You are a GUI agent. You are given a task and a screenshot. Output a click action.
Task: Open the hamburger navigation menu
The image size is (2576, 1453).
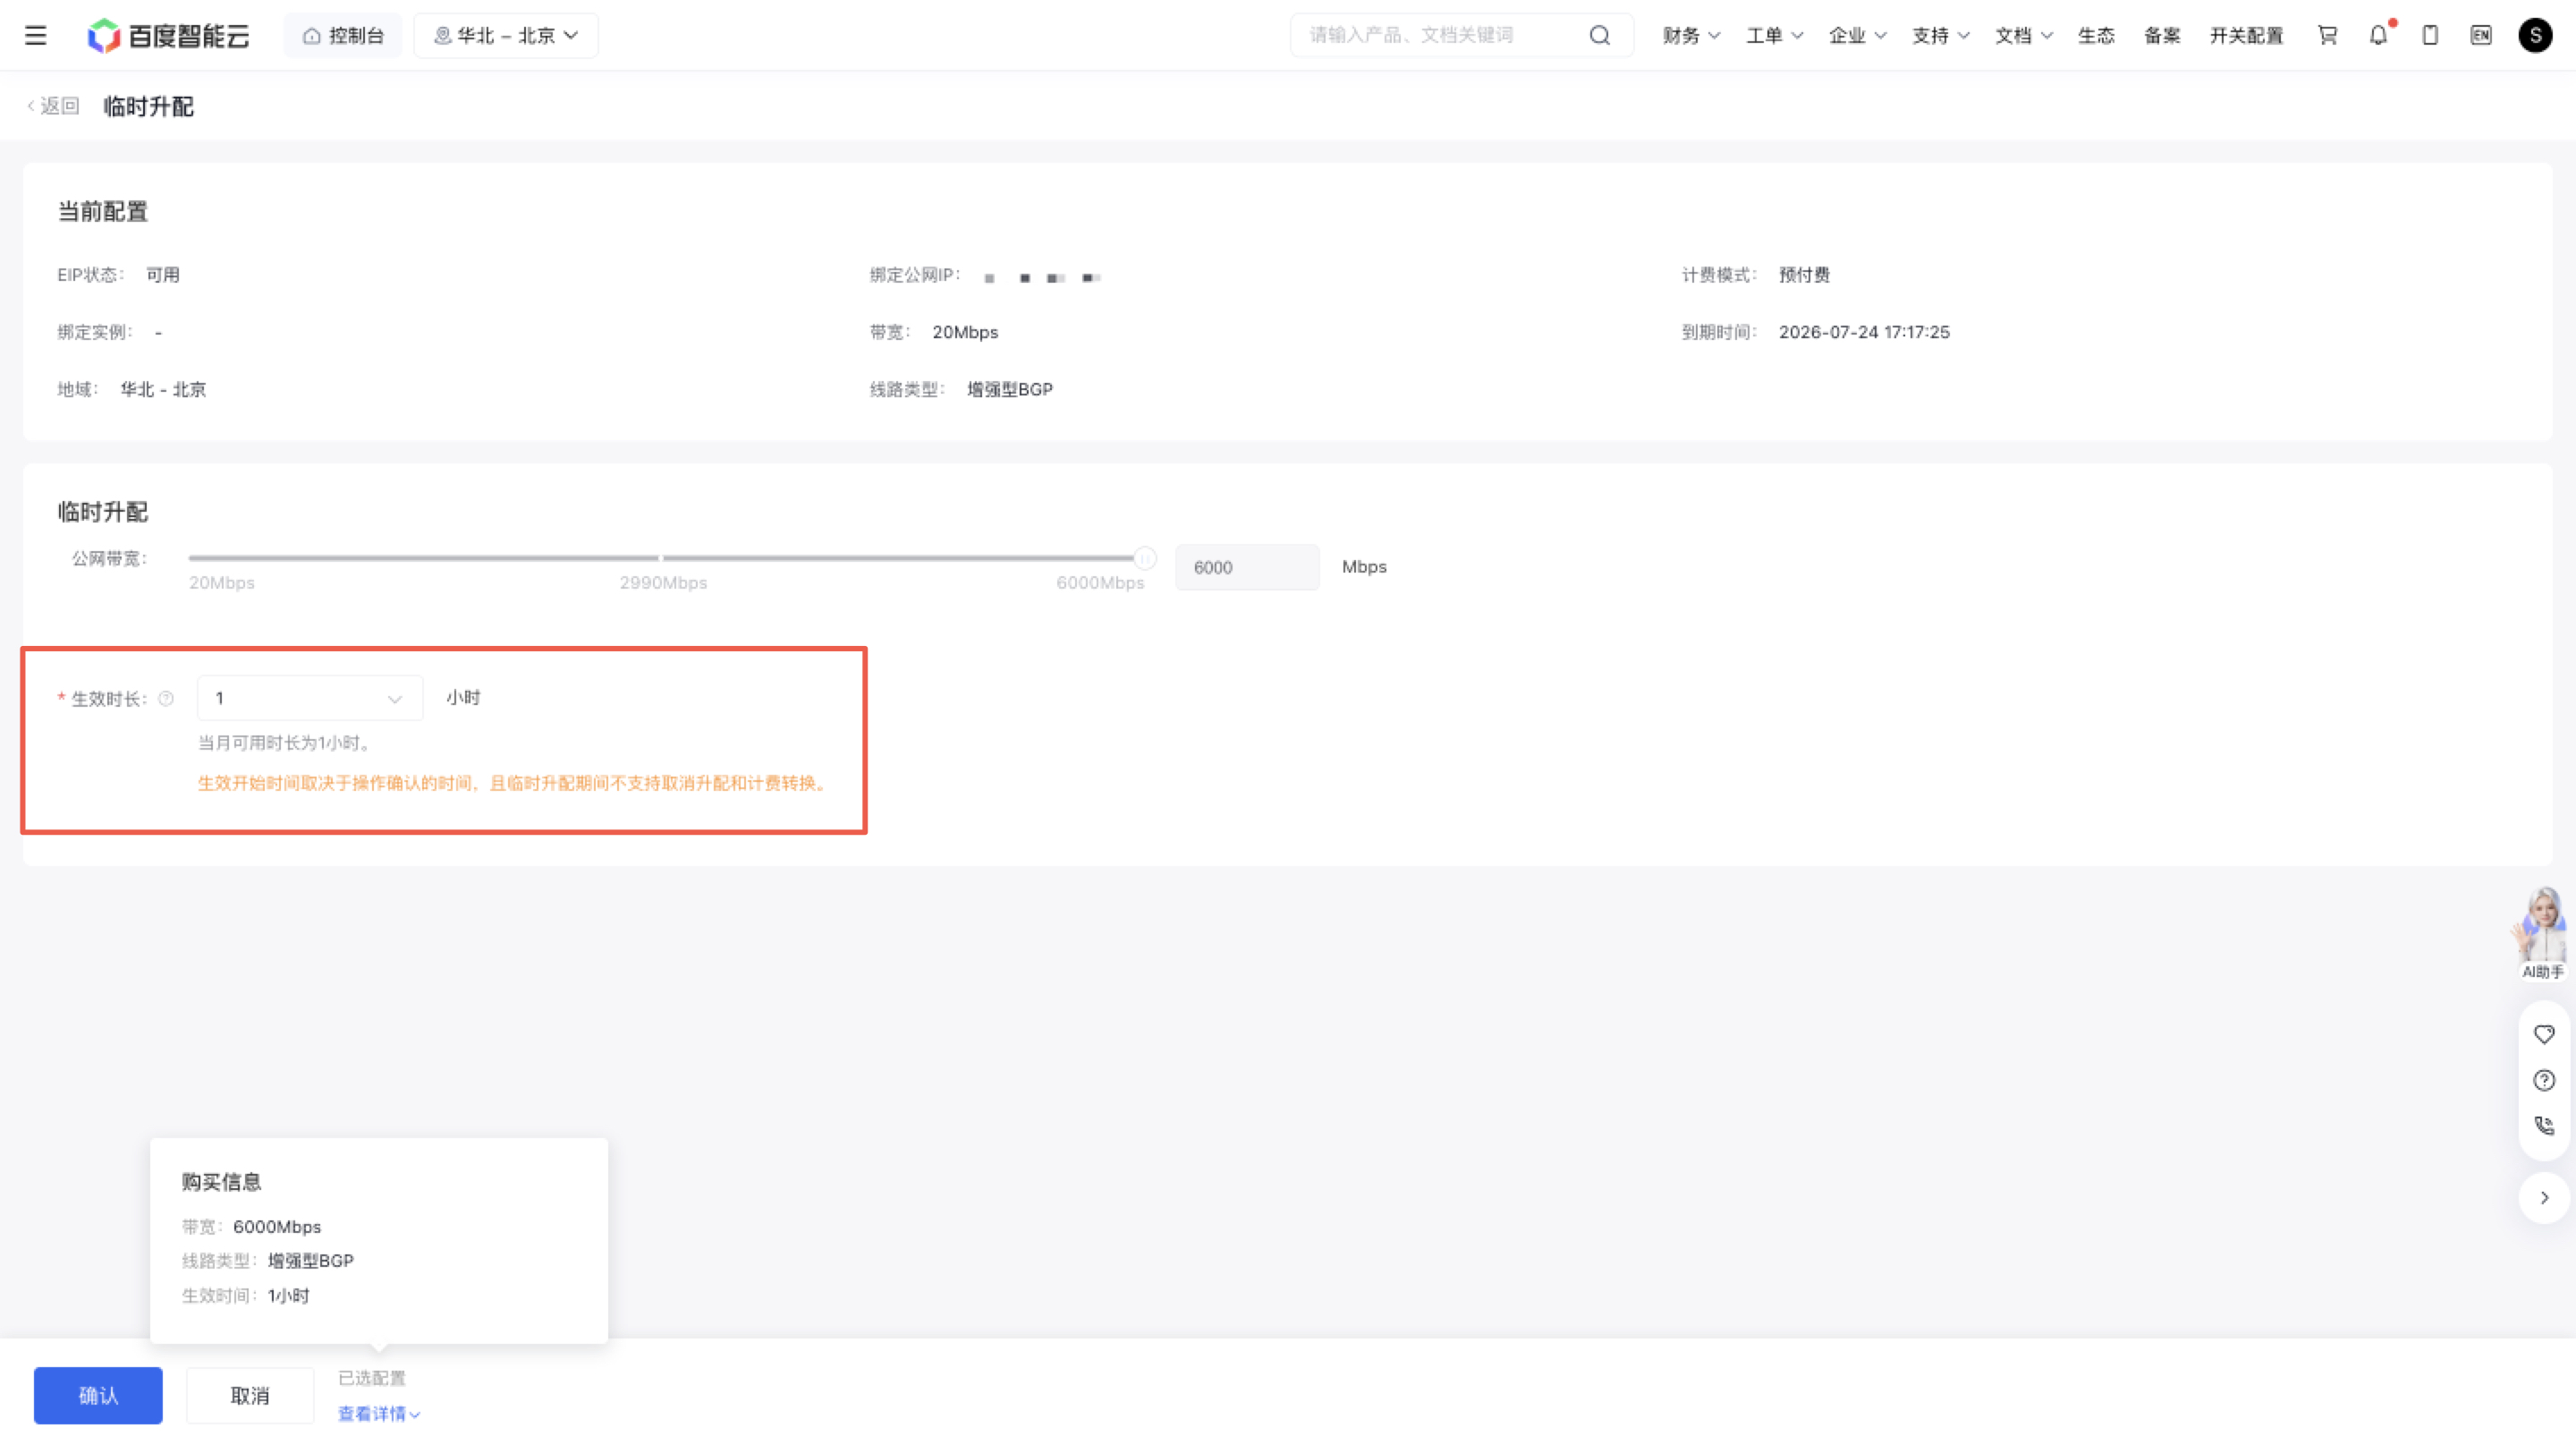pos(36,36)
